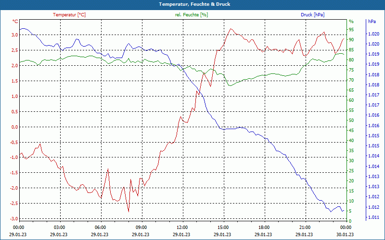Click the '60' humidity axis value
385x240 pixels.
(x=351, y=100)
